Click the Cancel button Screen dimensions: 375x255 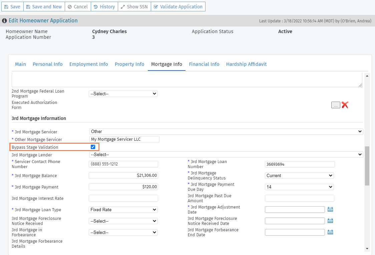[78, 7]
